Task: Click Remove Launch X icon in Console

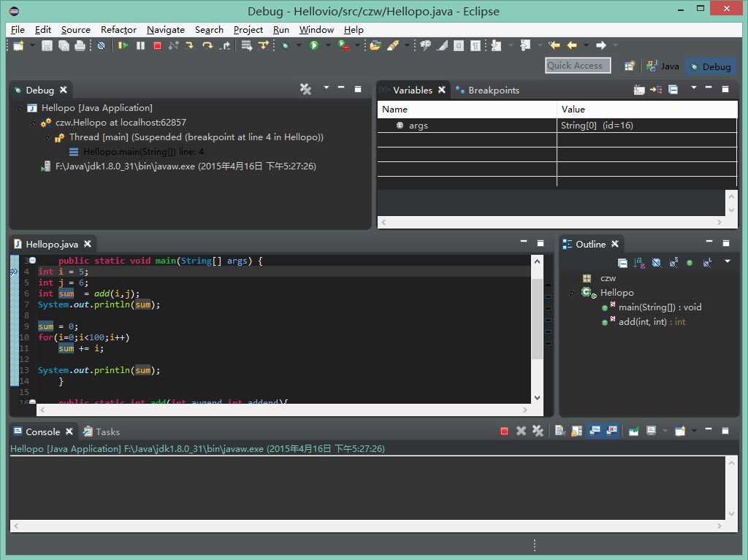Action: coord(521,431)
